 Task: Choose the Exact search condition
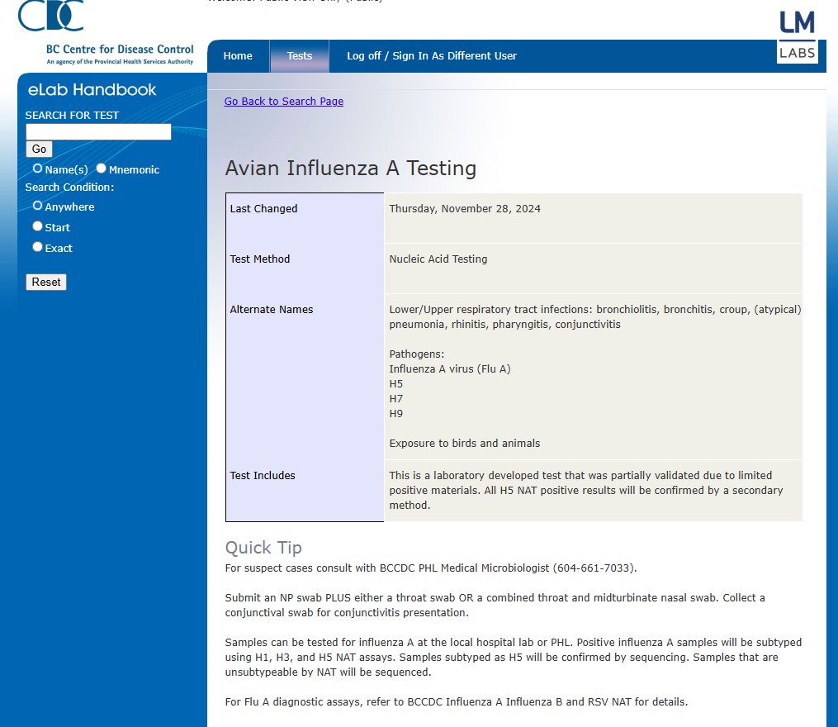pyautogui.click(x=37, y=247)
